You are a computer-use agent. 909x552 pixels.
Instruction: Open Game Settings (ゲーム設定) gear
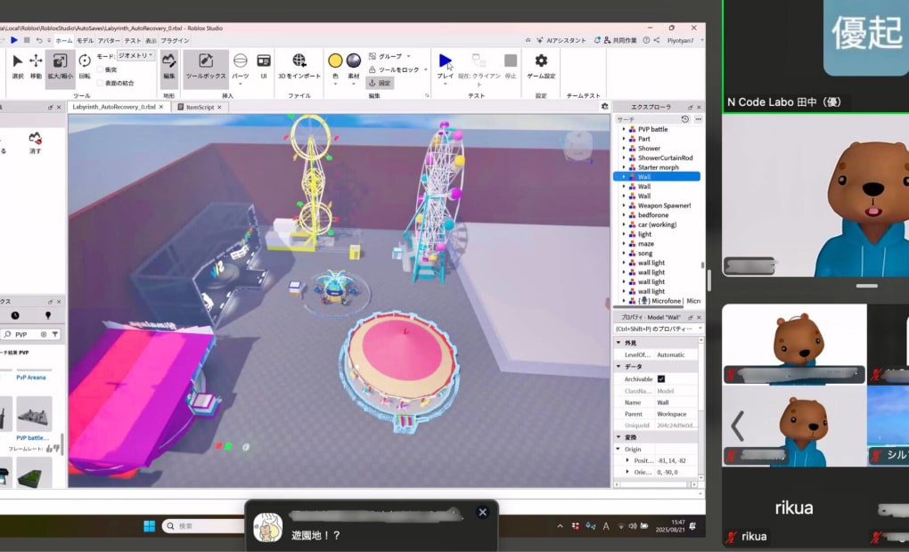[x=541, y=64]
